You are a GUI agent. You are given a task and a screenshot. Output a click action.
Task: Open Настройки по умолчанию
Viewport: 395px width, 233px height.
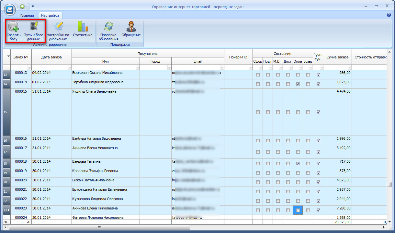click(x=58, y=27)
